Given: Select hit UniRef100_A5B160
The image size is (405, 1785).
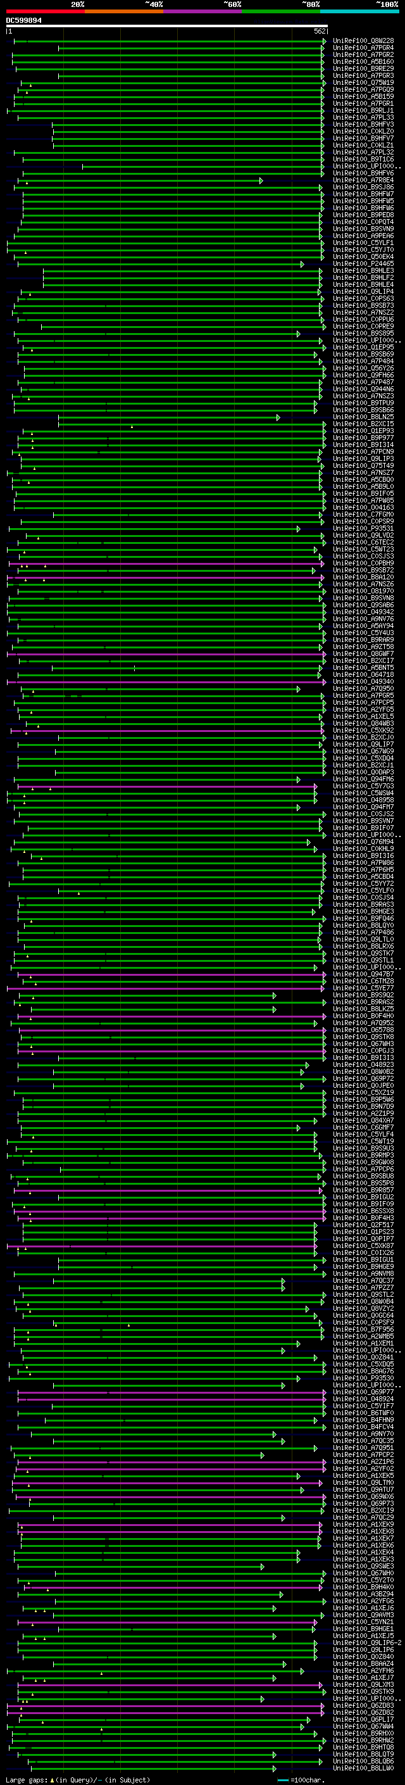Looking at the screenshot, I should [x=363, y=61].
